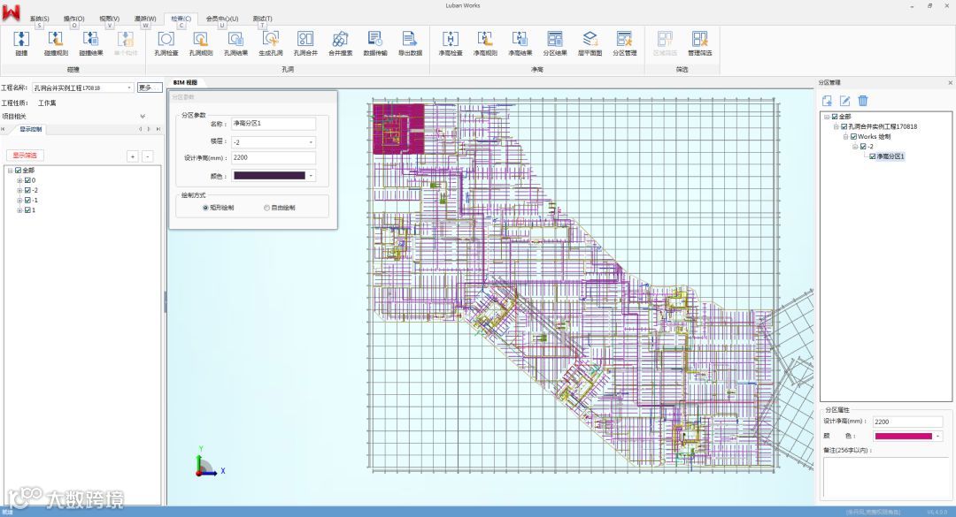Select 孔洞合并 hole merge tool

pos(305,42)
